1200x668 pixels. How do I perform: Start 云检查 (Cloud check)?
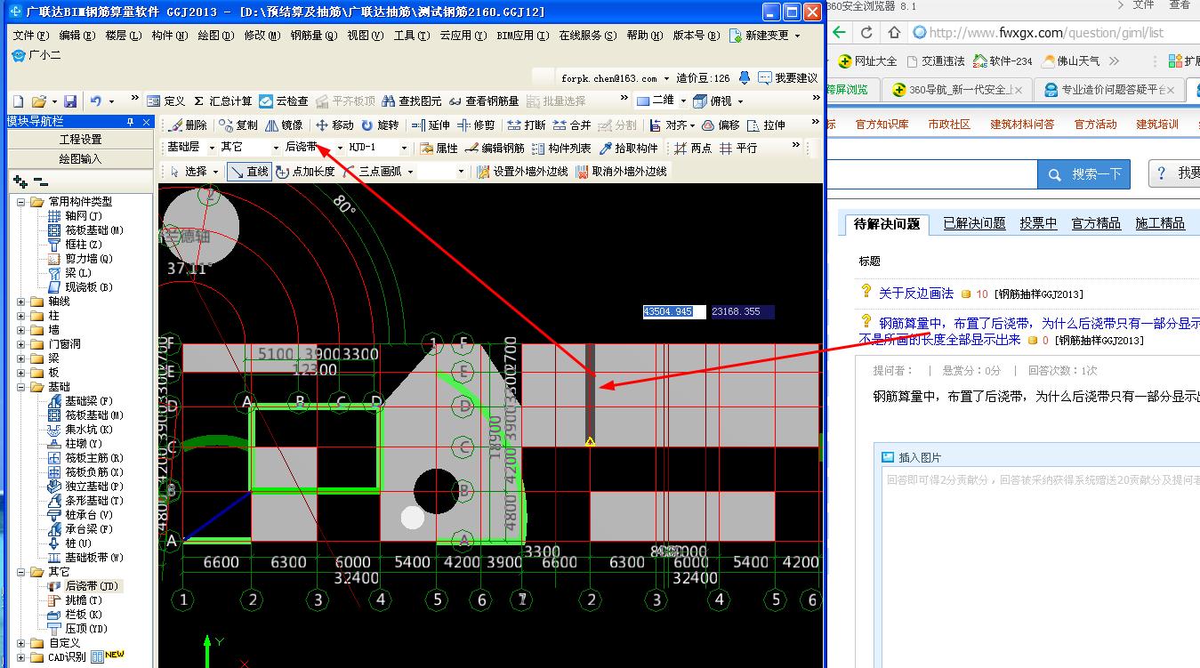284,101
